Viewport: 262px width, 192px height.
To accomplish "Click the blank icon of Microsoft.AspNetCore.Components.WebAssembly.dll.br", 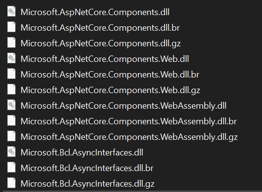I will (x=11, y=120).
